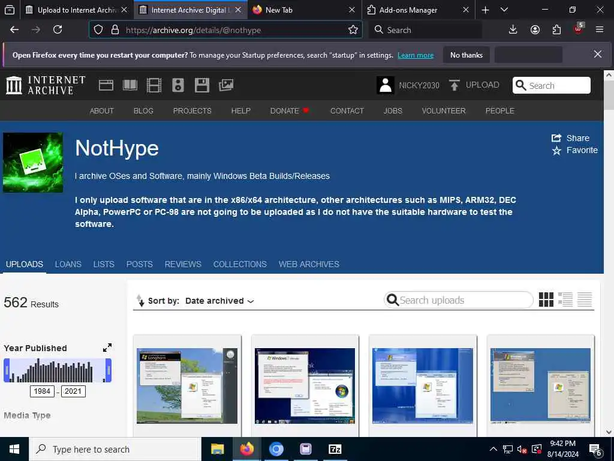The image size is (614, 461).
Task: List all tabs dropdown arrow
Action: [x=504, y=10]
